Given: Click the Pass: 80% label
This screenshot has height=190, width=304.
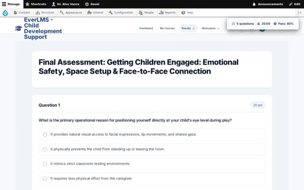Looking at the screenshot, I should pos(286,23).
